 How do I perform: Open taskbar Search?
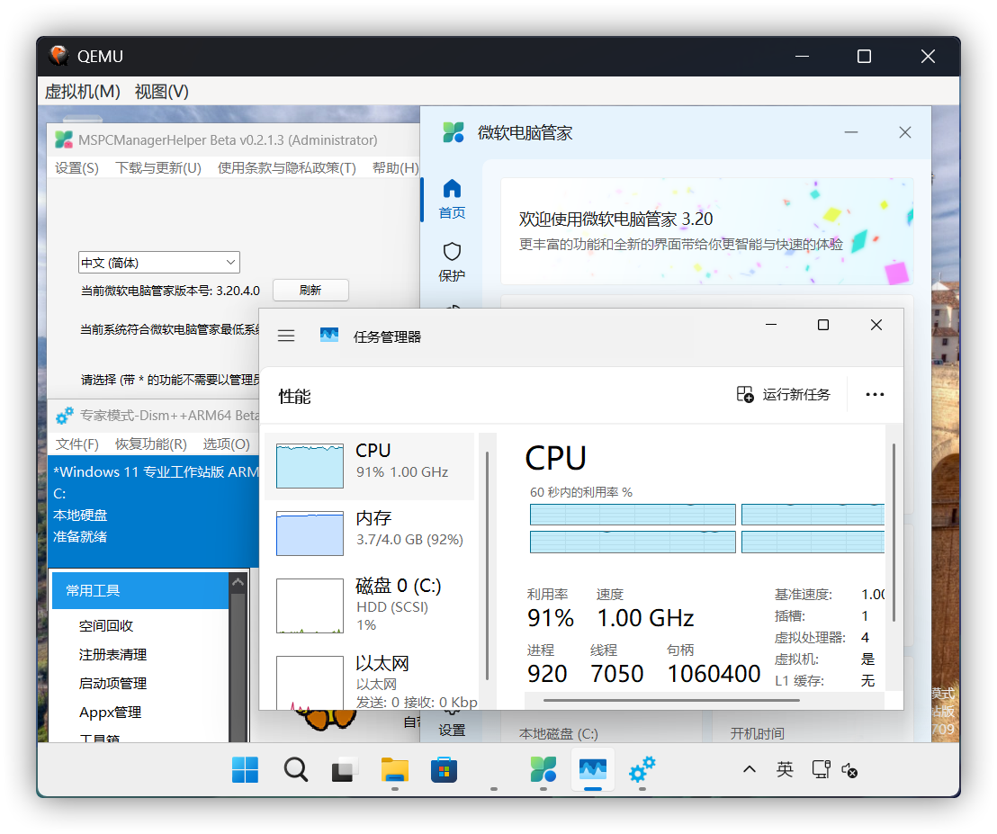296,770
